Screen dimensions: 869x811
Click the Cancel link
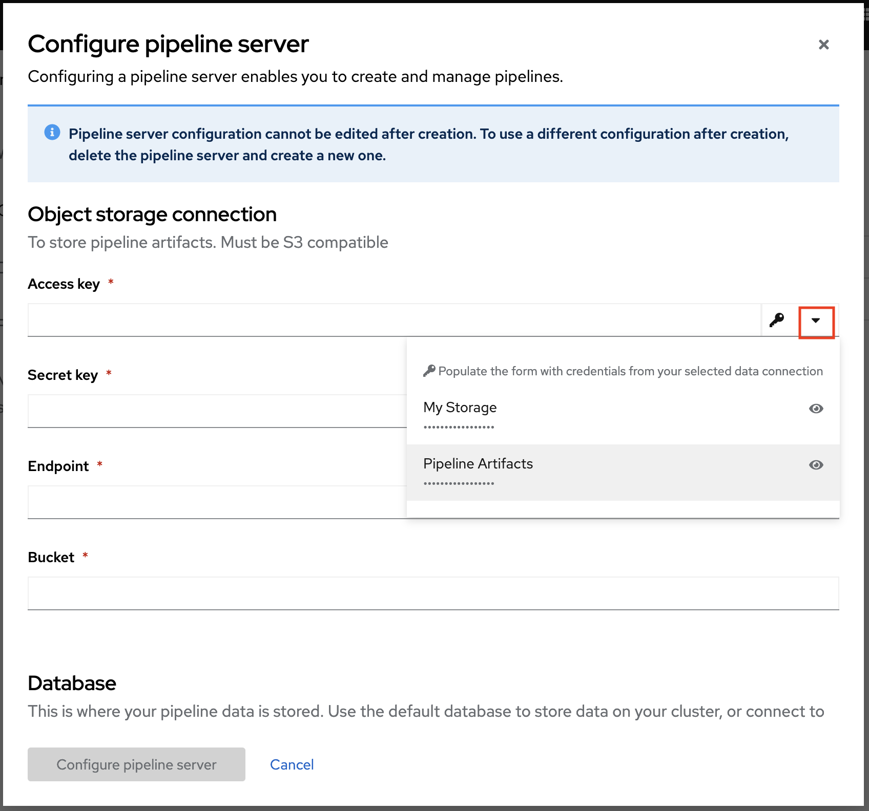[x=292, y=764]
